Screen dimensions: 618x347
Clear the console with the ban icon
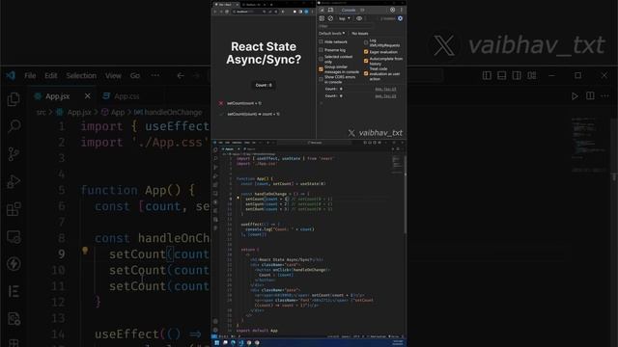pyautogui.click(x=330, y=18)
